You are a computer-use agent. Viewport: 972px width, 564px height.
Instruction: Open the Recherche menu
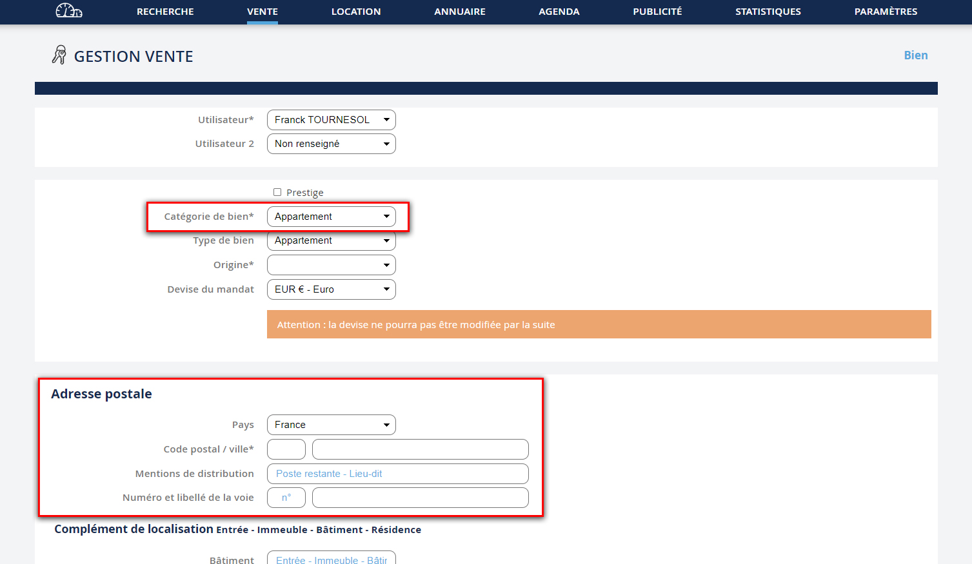165,12
